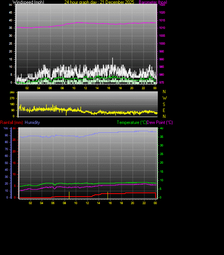Click the S compass letter
The height and width of the screenshot is (255, 224).
pos(164,104)
